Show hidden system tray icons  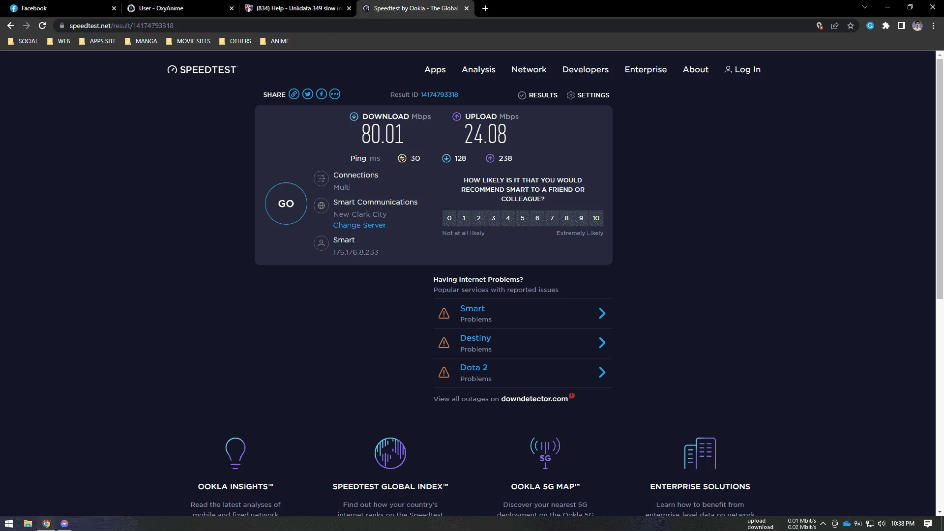click(823, 524)
